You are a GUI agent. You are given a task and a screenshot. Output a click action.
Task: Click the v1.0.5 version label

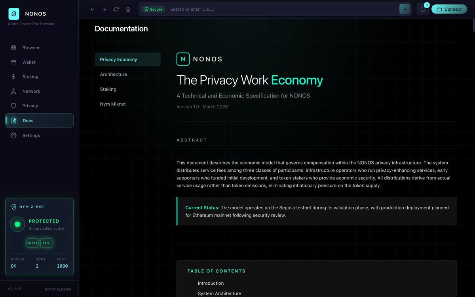tap(14, 289)
